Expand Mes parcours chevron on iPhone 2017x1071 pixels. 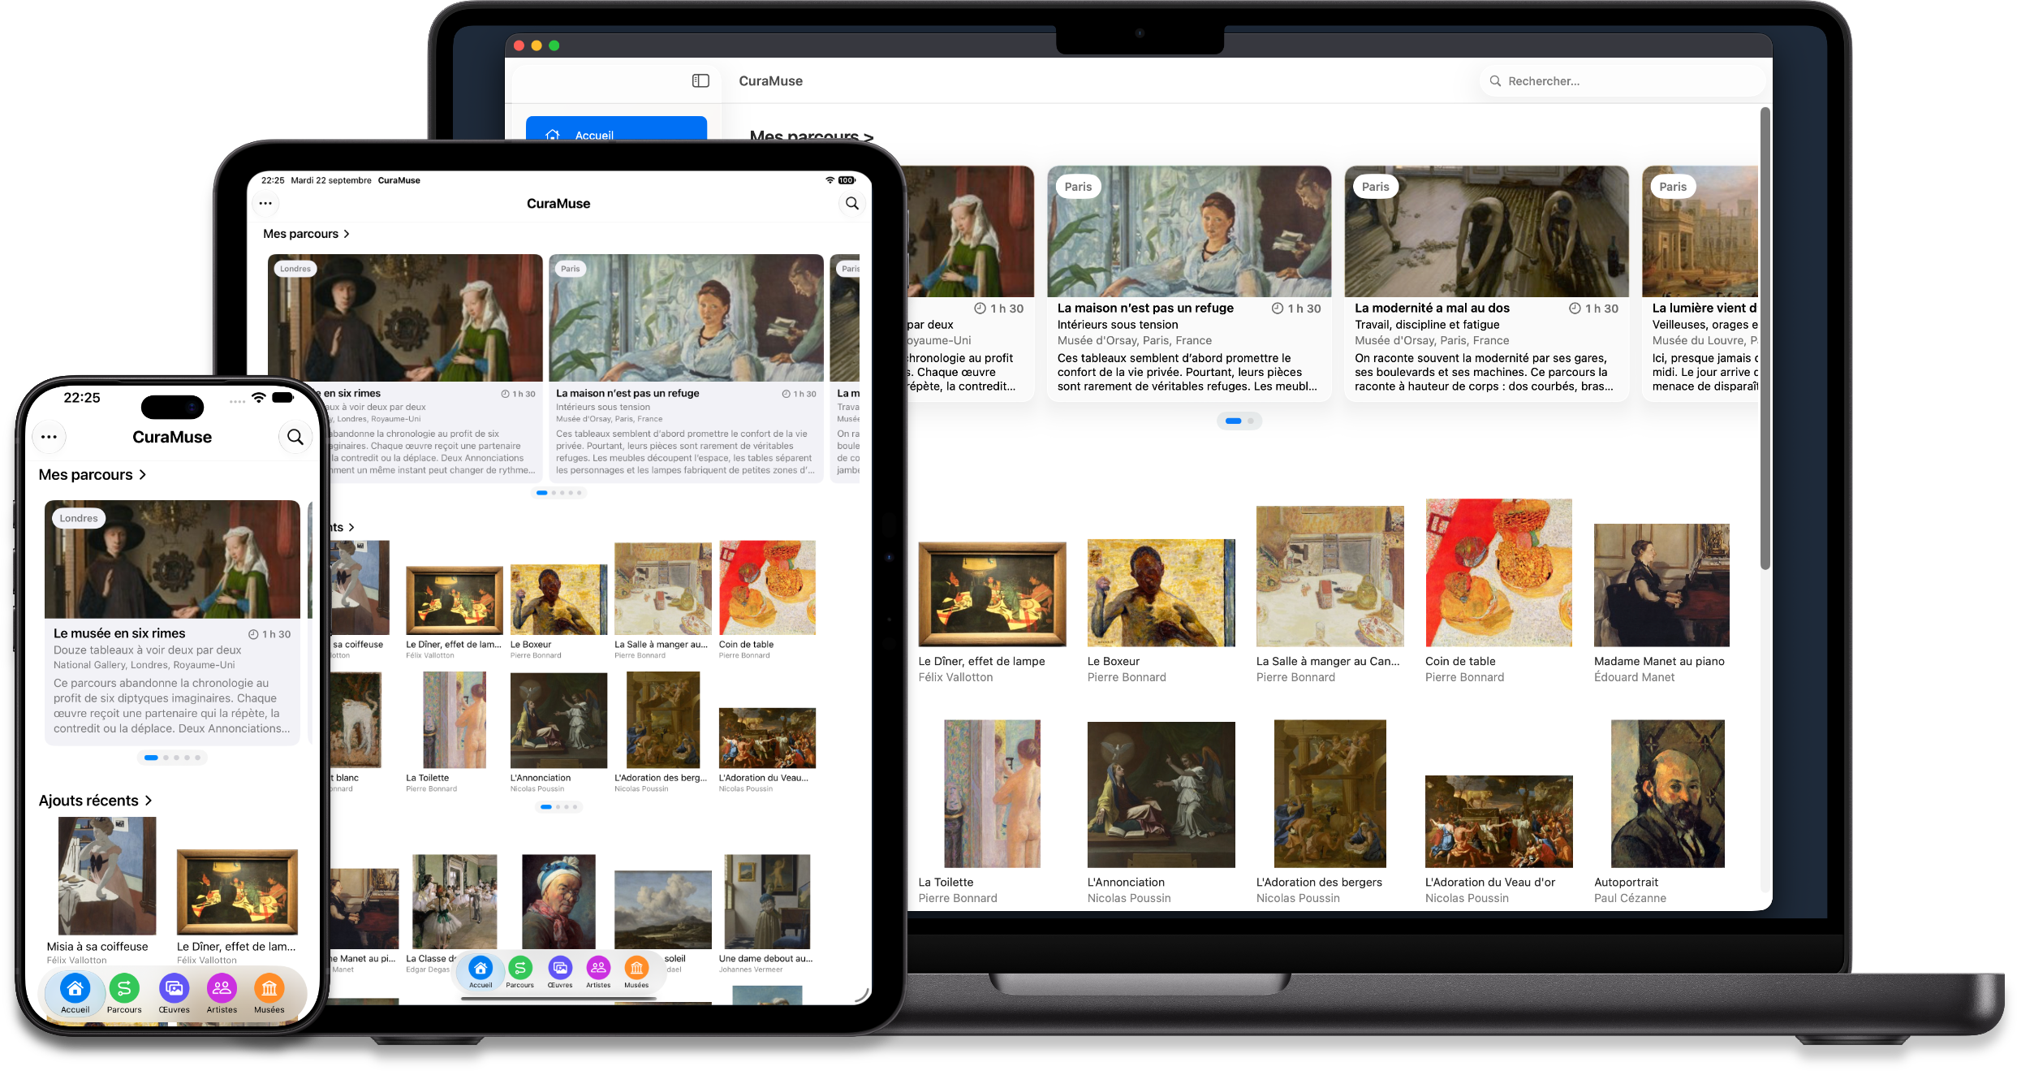[143, 474]
